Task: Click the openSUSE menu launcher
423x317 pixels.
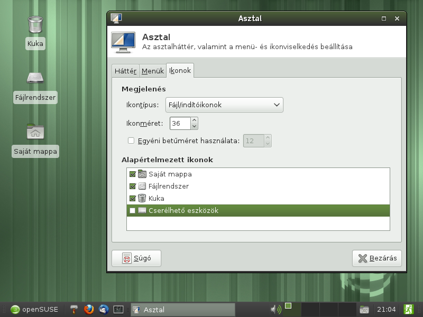Action: 34,309
